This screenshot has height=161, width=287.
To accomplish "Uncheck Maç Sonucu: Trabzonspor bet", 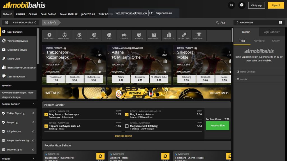I will 46,114.
